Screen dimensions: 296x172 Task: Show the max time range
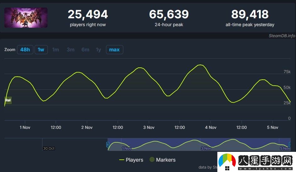tap(114, 50)
